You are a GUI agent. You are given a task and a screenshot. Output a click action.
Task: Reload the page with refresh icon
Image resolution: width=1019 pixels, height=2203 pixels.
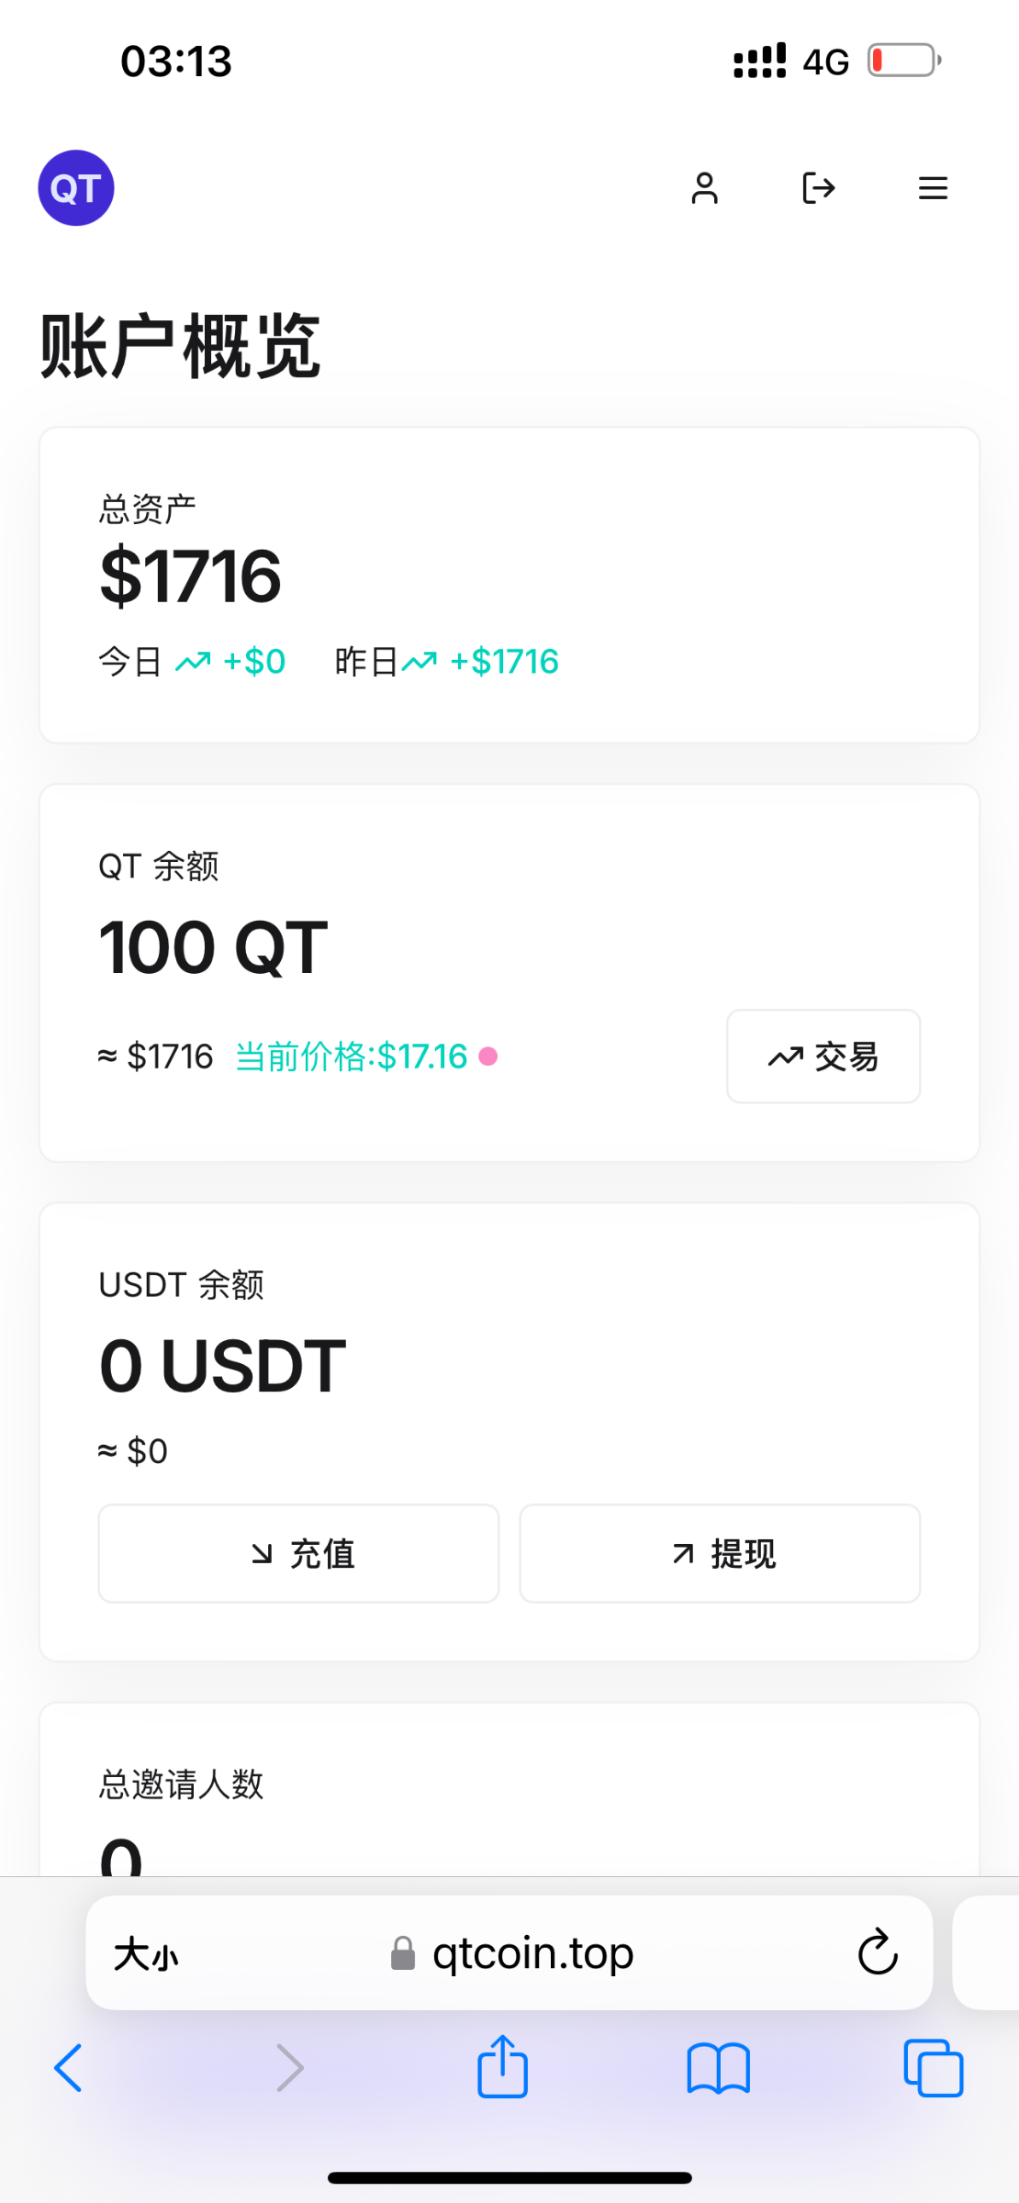point(877,1951)
